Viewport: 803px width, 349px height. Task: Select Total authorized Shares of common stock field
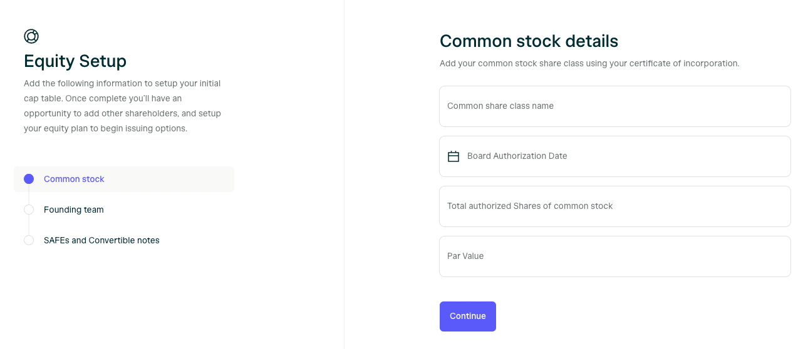(x=615, y=206)
